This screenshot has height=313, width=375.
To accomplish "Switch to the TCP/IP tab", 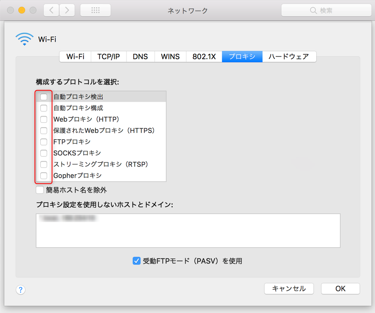I will coord(109,57).
